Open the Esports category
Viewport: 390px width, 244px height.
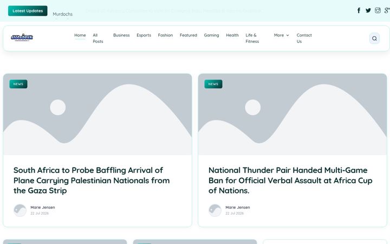point(144,35)
